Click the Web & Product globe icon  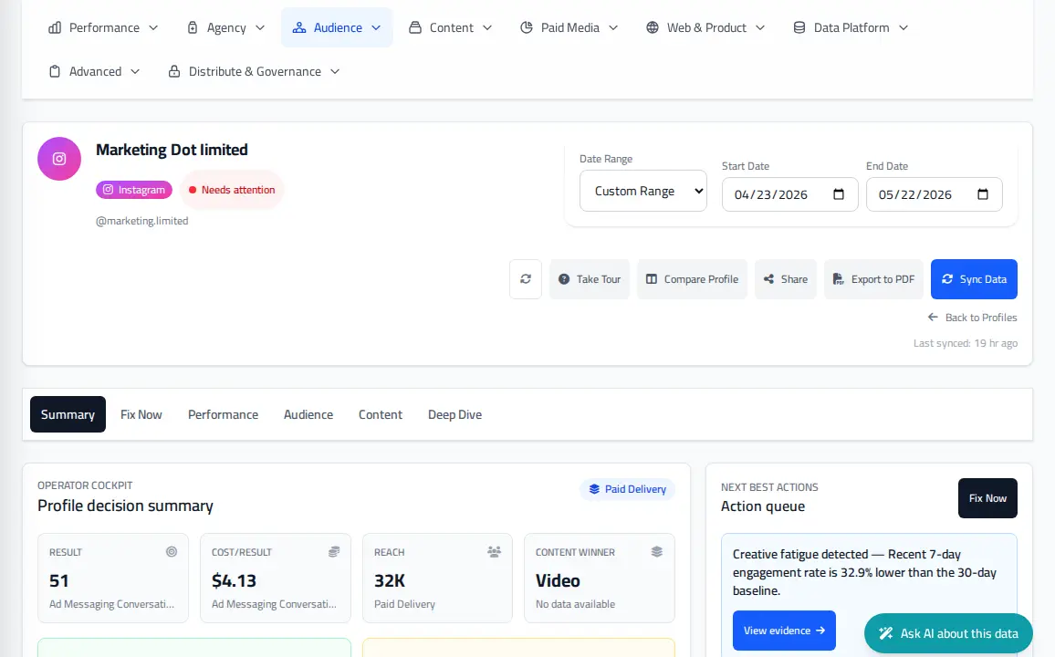pos(652,27)
